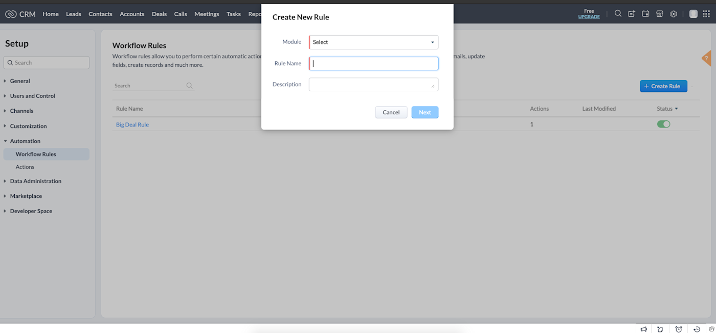Click the orange help tab icon
Image resolution: width=716 pixels, height=333 pixels.
click(x=707, y=58)
